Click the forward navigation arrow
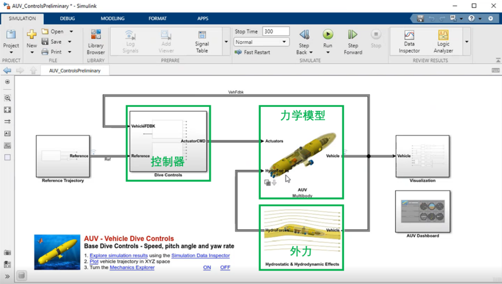 (x=20, y=70)
